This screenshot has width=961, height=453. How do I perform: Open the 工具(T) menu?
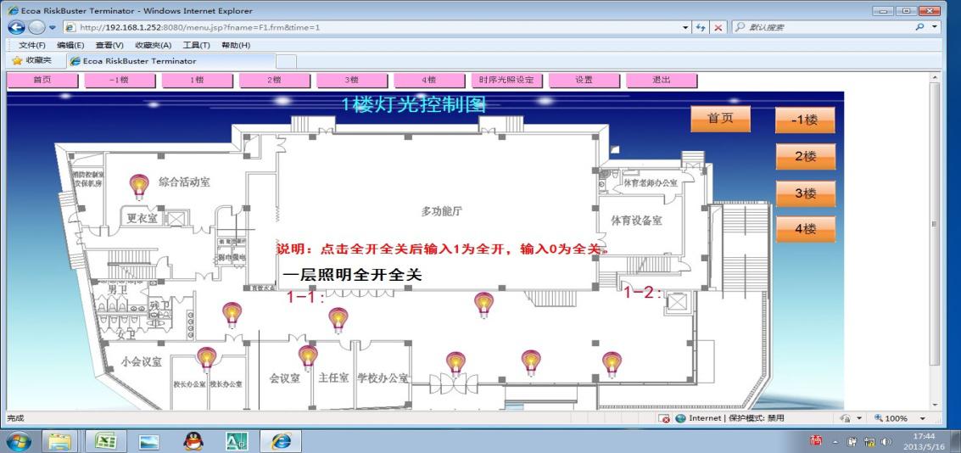coord(196,45)
